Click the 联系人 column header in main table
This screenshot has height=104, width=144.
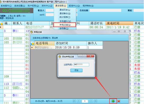[18, 23]
